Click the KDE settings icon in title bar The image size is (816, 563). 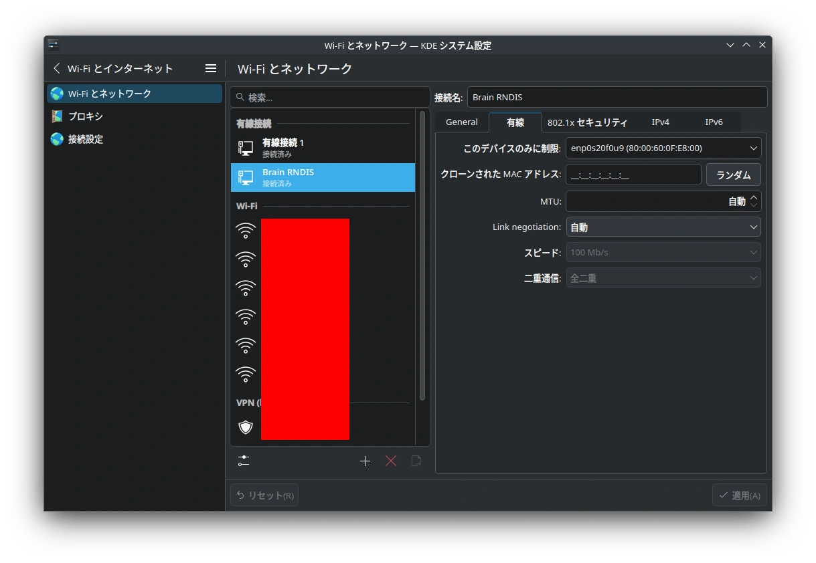coord(54,45)
